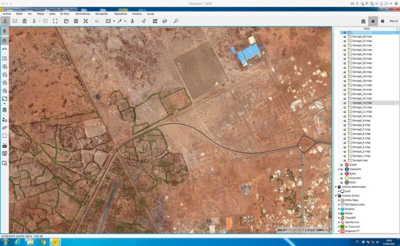Select Senegal_13.rmap in the tree

click(x=361, y=103)
